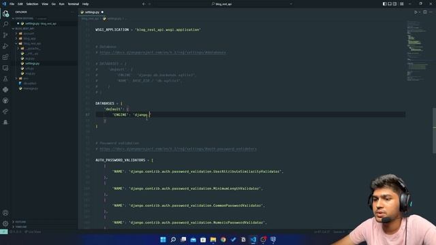
Task: Open the editor more actions ellipsis
Action: point(431,12)
